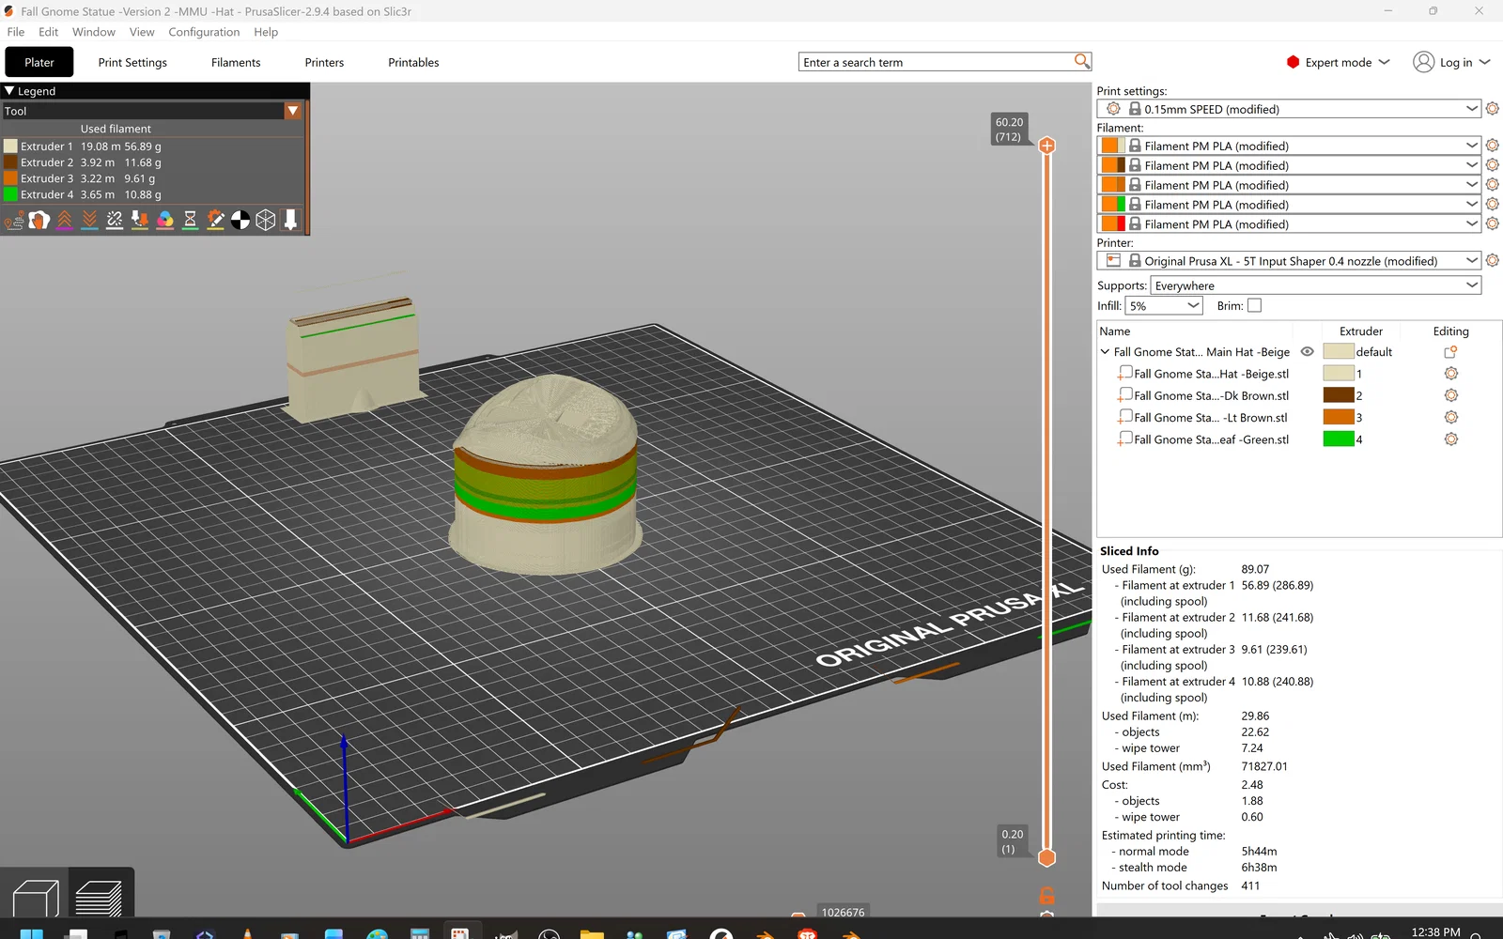Toggle color changes icon with overlapping circles

pos(165,220)
